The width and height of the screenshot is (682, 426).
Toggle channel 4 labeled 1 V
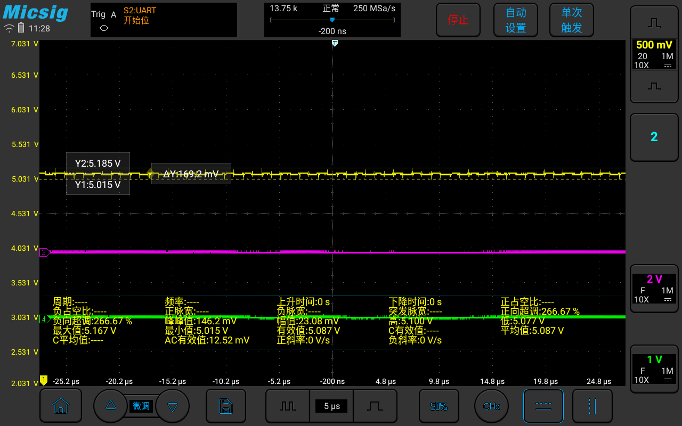pos(654,368)
